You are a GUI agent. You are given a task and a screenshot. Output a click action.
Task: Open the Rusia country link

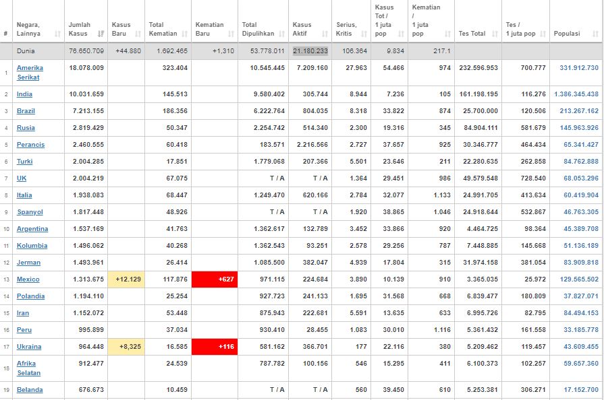click(26, 128)
